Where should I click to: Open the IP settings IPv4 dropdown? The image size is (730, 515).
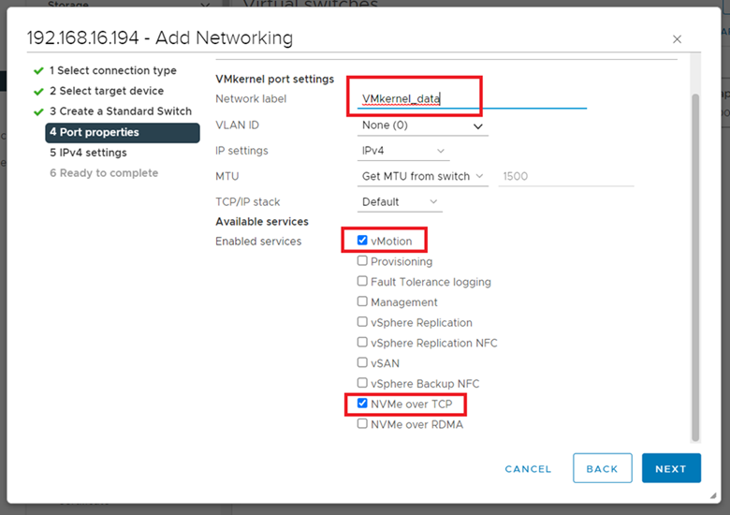coord(403,151)
